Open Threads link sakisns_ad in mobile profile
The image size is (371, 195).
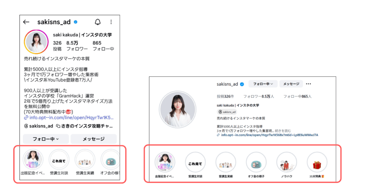click(38, 126)
